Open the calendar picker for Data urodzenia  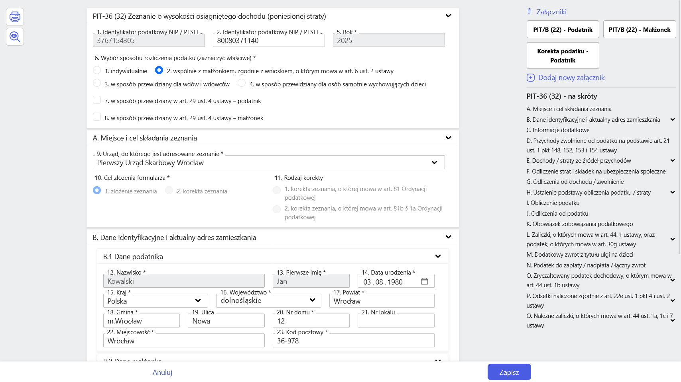coord(424,281)
